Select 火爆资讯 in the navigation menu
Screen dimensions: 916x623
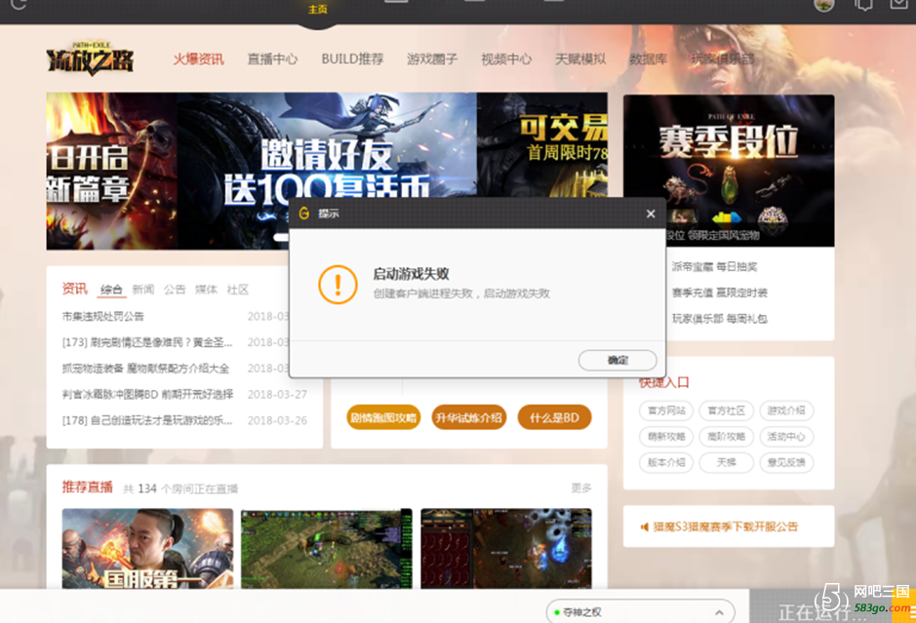pyautogui.click(x=199, y=58)
